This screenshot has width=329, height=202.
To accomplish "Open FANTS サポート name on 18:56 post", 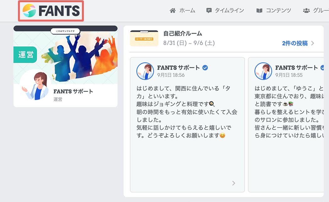I will [178, 68].
